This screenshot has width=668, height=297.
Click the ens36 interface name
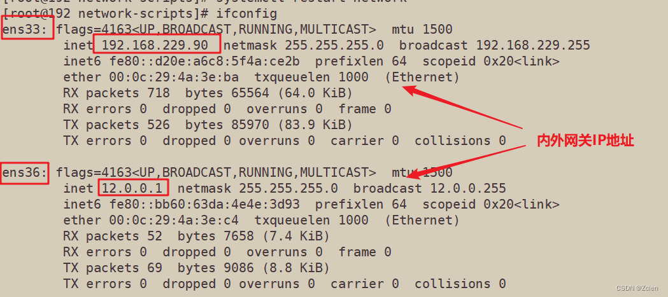coord(25,172)
